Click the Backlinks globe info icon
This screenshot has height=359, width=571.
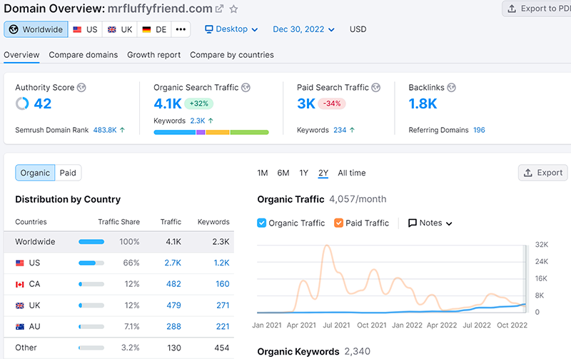pyautogui.click(x=452, y=87)
